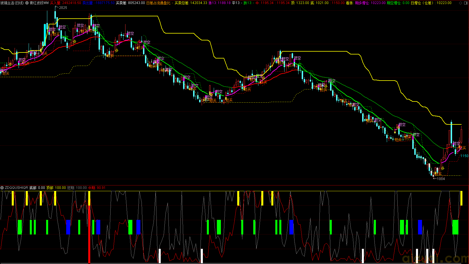Click the 短期: 100.00 value
469x264 pixels.
(x=77, y=188)
